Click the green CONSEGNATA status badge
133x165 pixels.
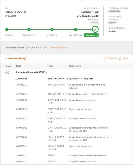pyautogui.click(x=91, y=35)
